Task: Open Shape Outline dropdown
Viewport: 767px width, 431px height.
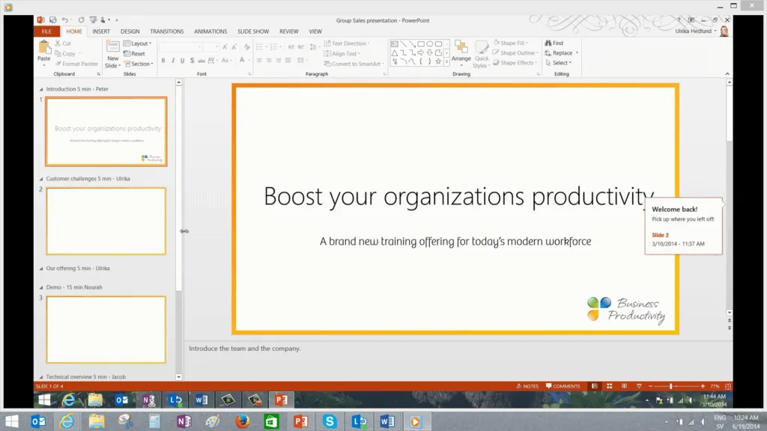Action: (x=515, y=53)
